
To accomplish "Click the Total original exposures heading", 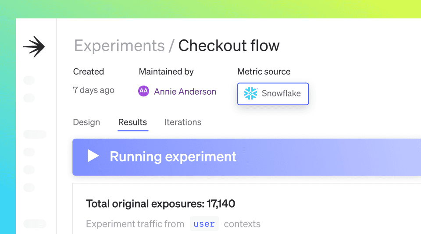I will click(161, 204).
